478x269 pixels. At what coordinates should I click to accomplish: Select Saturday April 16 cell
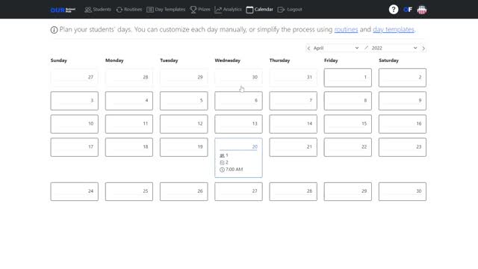coord(403,124)
